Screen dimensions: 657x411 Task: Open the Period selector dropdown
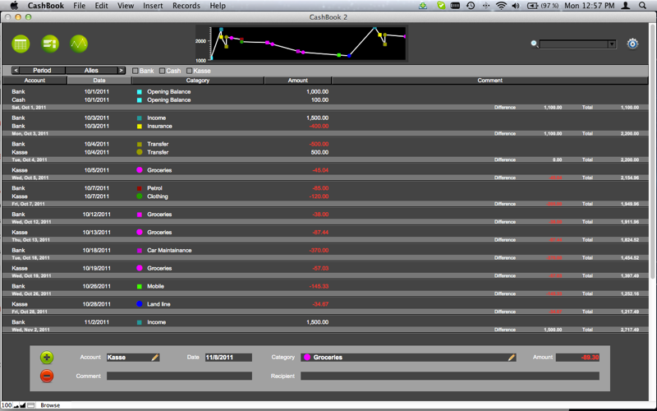click(42, 71)
